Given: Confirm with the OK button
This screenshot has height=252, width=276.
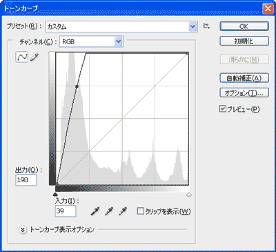Looking at the screenshot, I should coord(244,26).
